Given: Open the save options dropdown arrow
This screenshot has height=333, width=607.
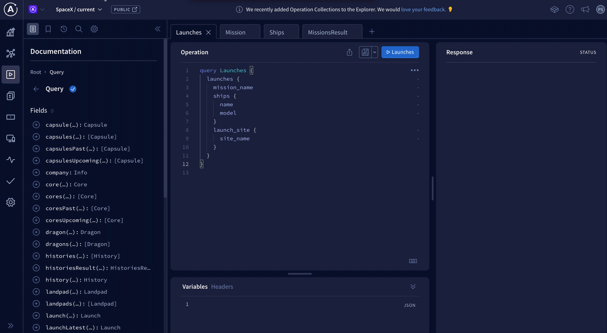Looking at the screenshot, I should 375,52.
